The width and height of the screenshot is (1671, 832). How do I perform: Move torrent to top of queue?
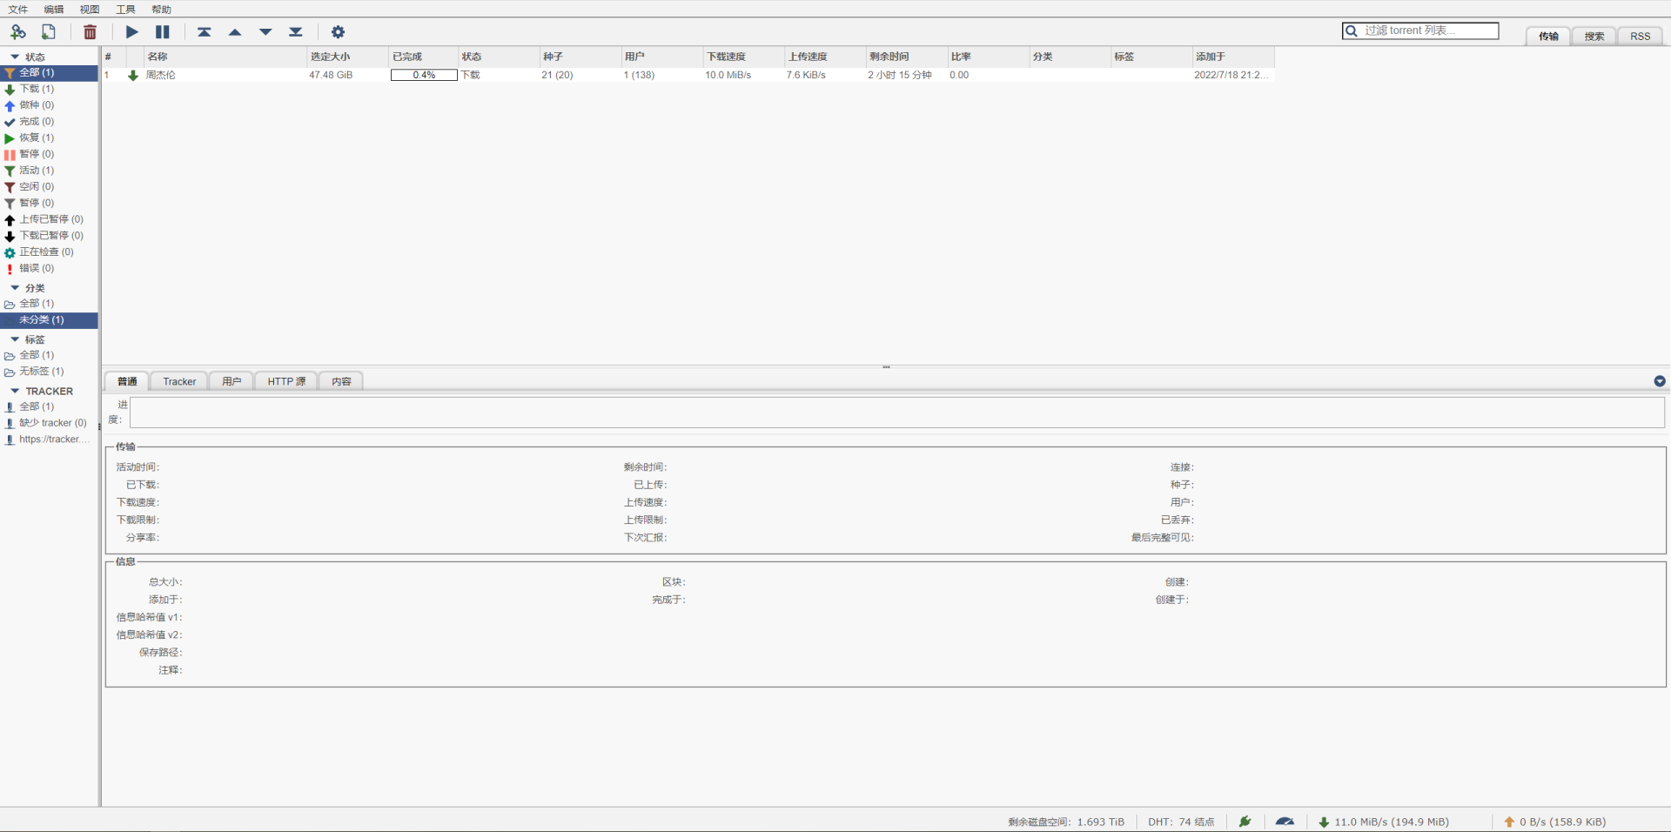pos(204,32)
